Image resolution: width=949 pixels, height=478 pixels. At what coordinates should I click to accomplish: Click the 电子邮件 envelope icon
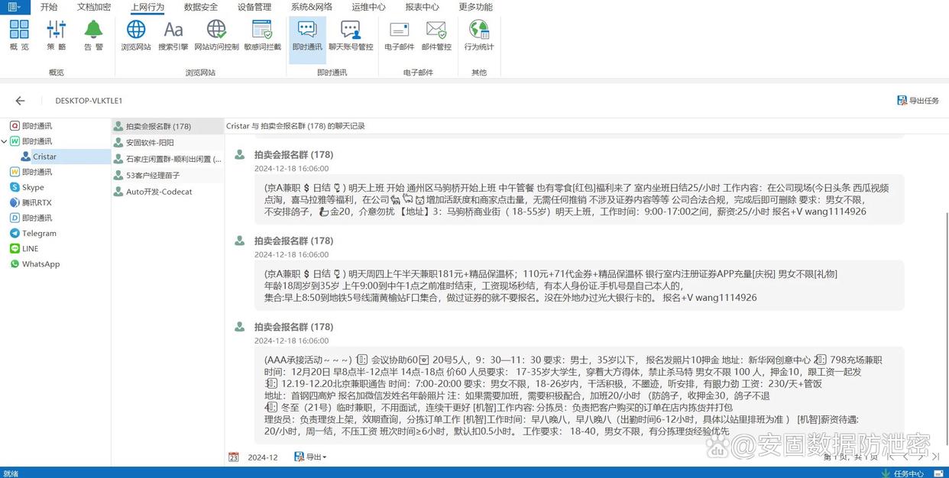point(399,35)
